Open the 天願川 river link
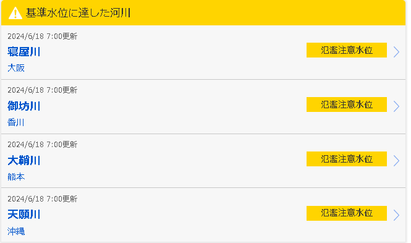411x243 pixels. coord(23,215)
